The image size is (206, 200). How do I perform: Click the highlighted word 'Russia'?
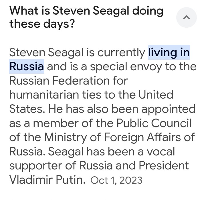tap(27, 67)
